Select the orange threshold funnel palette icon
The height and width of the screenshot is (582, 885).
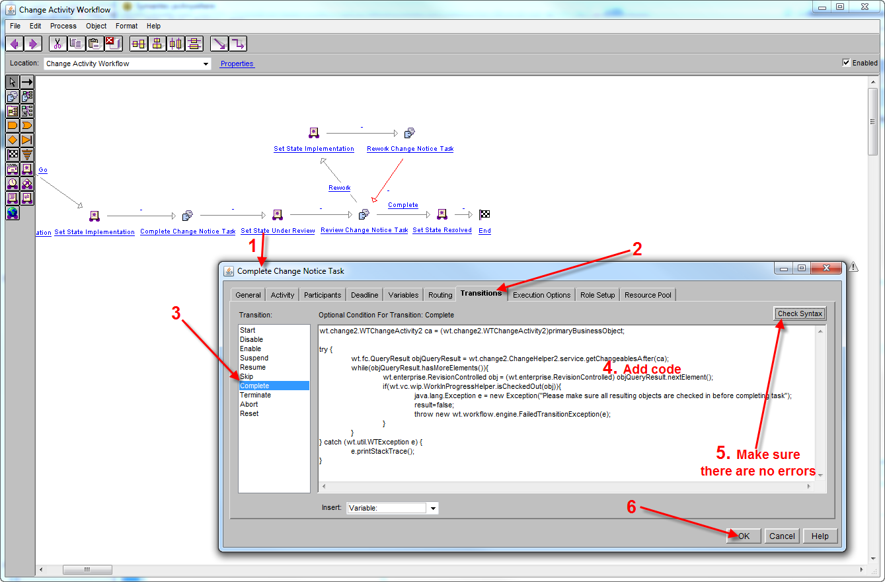[27, 155]
